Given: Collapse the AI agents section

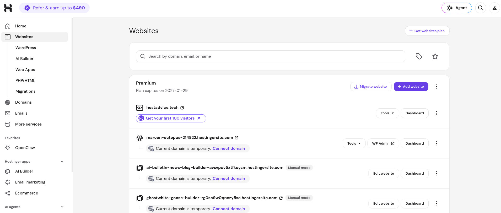Looking at the screenshot, I should point(62,207).
